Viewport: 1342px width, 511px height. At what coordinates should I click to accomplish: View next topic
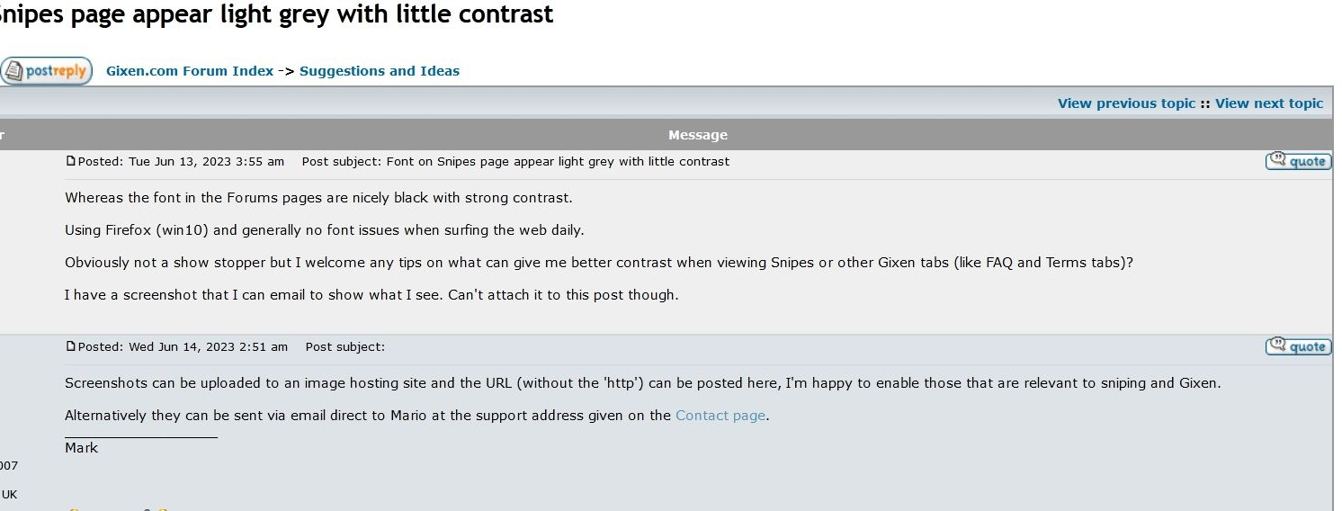1269,103
